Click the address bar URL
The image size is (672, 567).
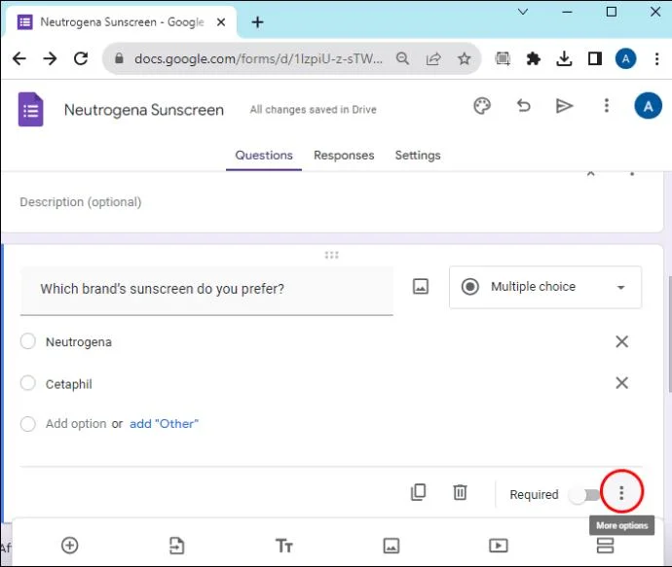coord(258,58)
